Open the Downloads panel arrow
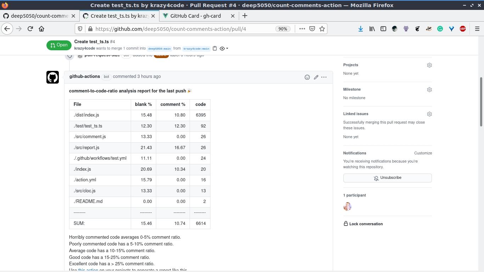This screenshot has height=272, width=484. [361, 29]
